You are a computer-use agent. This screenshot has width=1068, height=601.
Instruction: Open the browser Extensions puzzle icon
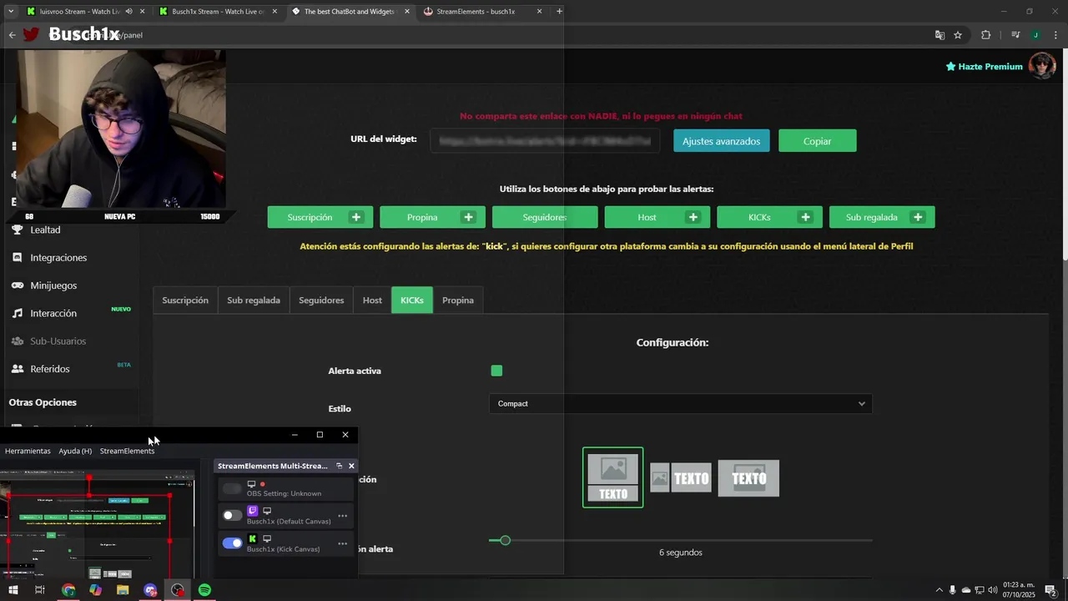tap(986, 35)
